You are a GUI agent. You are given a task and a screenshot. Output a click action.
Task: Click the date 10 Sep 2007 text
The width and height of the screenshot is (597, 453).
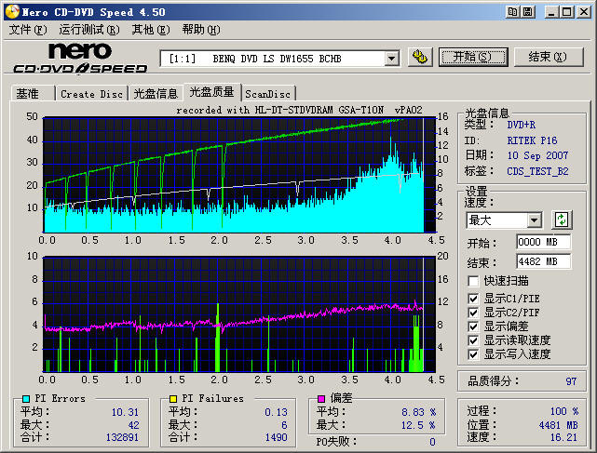(x=537, y=155)
